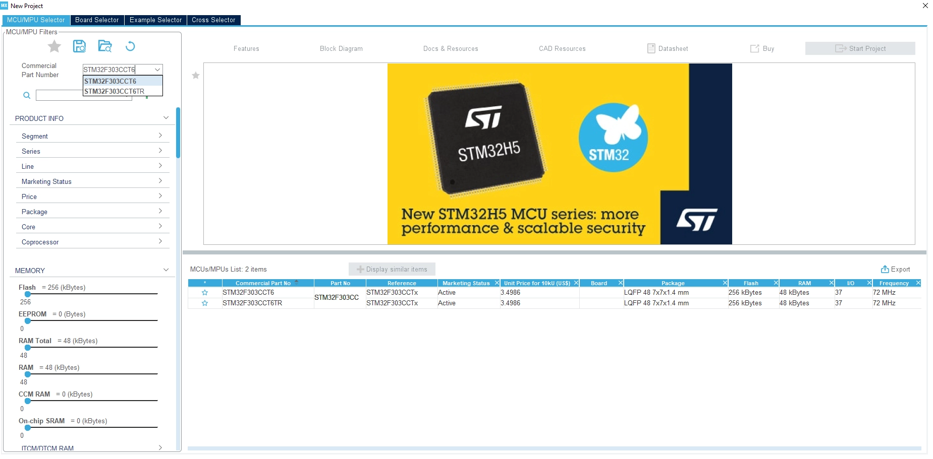Star the STM32F303CCT6 row as favorite
The width and height of the screenshot is (933, 459).
point(205,293)
